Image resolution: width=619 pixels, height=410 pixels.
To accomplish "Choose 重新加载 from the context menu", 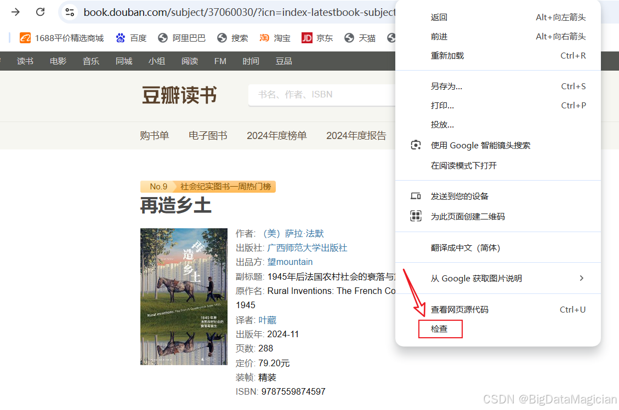I will pyautogui.click(x=498, y=56).
